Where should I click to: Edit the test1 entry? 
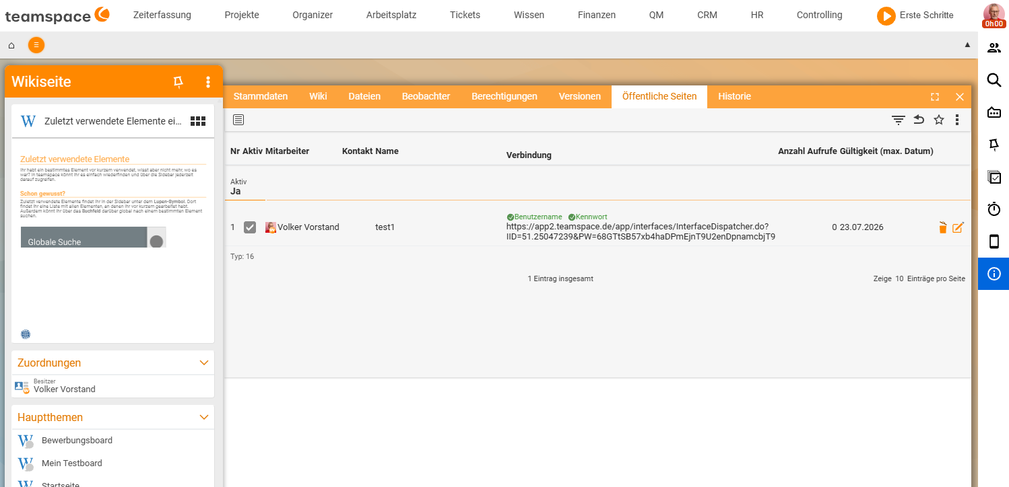click(x=958, y=227)
